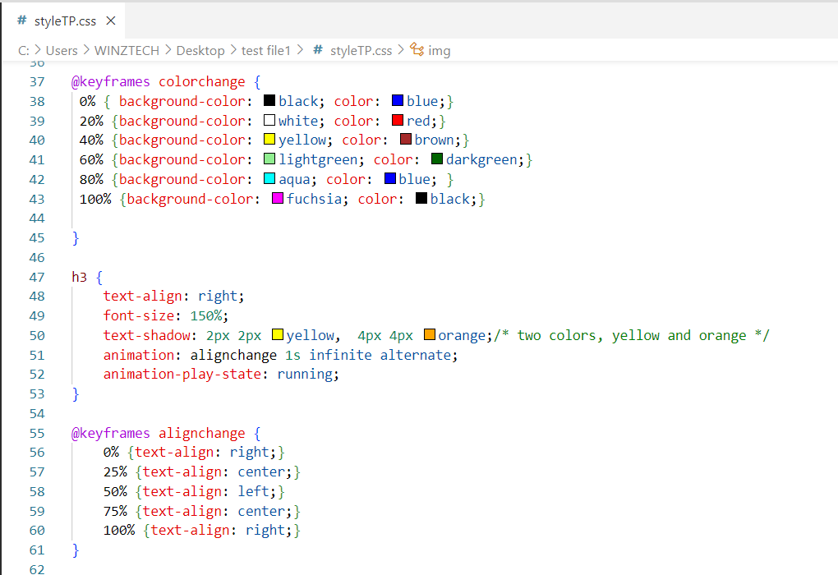This screenshot has height=575, width=838.
Task: Open the WINZTECH breadcrumb folder
Action: pos(127,51)
